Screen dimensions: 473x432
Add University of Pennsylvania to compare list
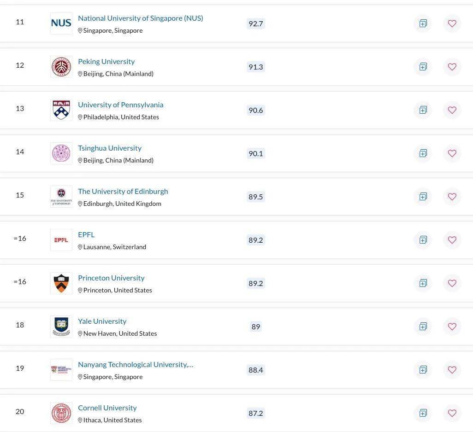(x=423, y=110)
